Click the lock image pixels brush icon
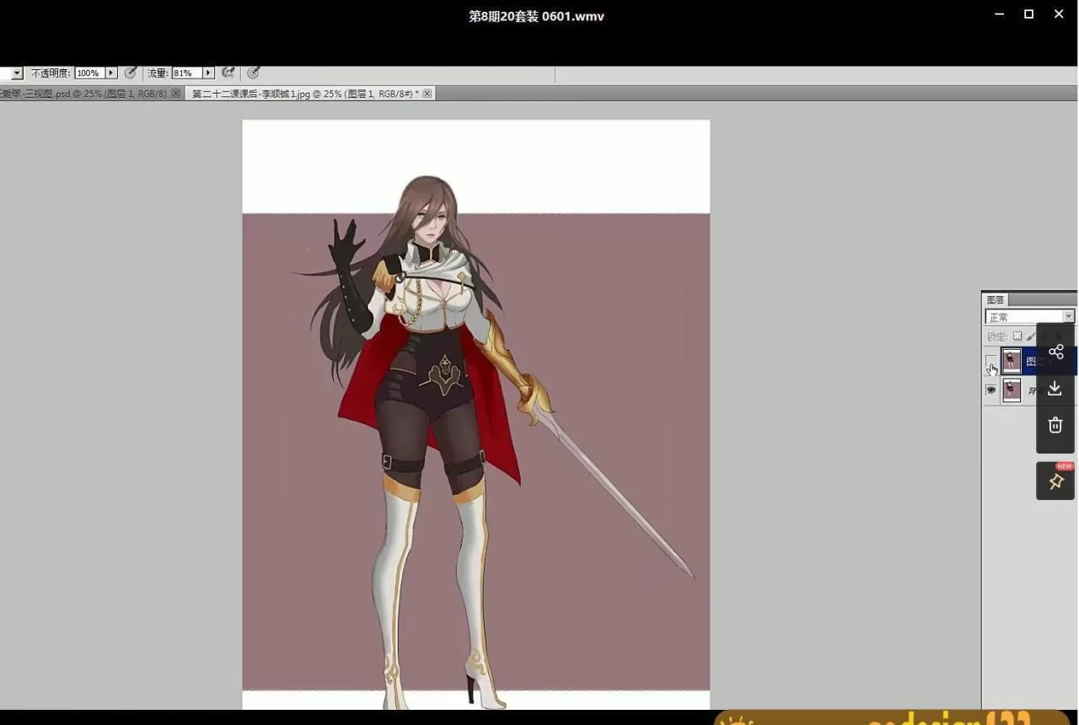1079x725 pixels. pyautogui.click(x=1030, y=336)
